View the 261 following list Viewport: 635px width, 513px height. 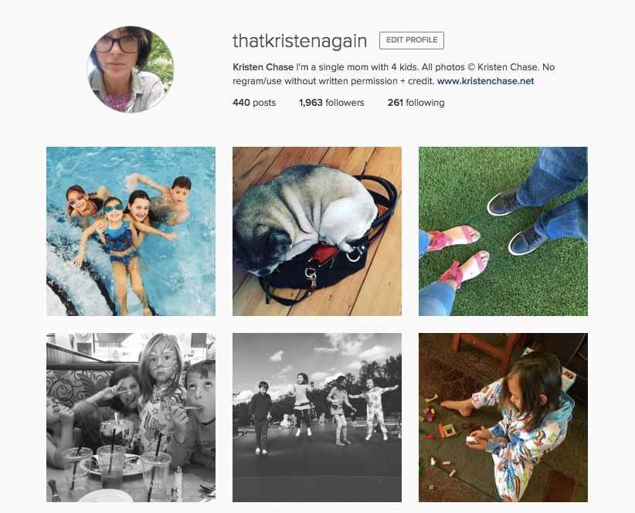tap(416, 103)
